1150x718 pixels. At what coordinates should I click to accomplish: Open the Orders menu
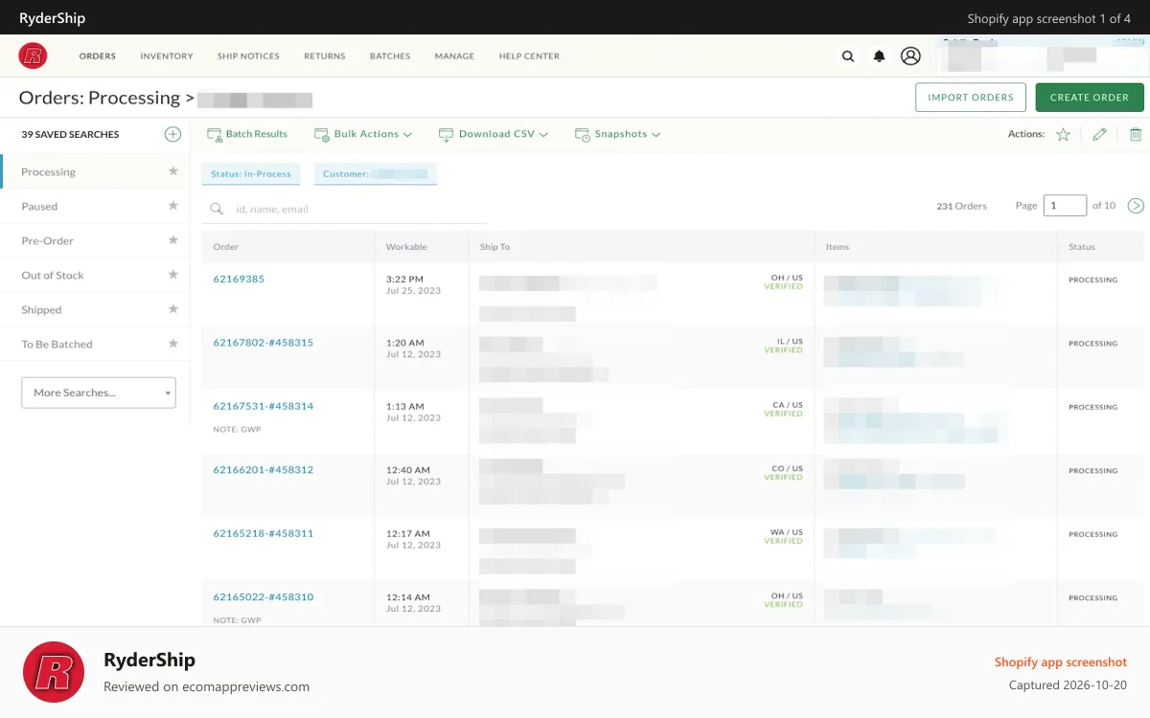tap(98, 56)
